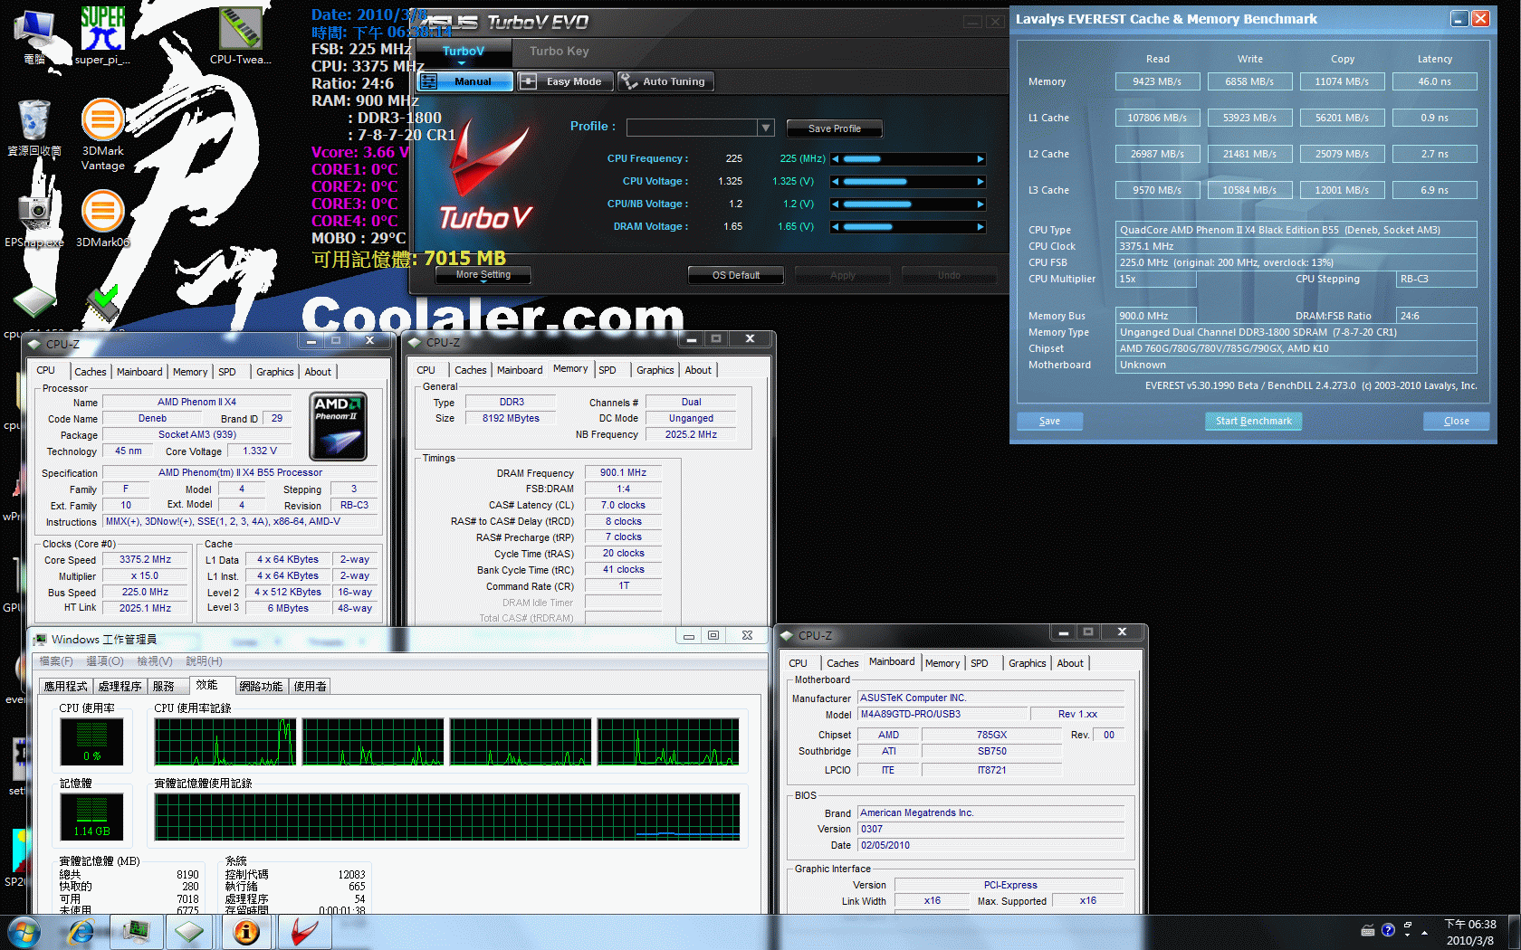Click the Memory Read value 9423 MB/s

pyautogui.click(x=1157, y=81)
